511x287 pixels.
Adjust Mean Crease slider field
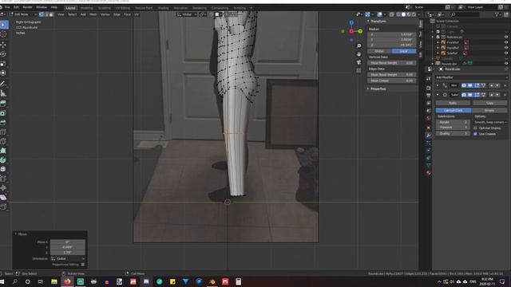coord(392,81)
